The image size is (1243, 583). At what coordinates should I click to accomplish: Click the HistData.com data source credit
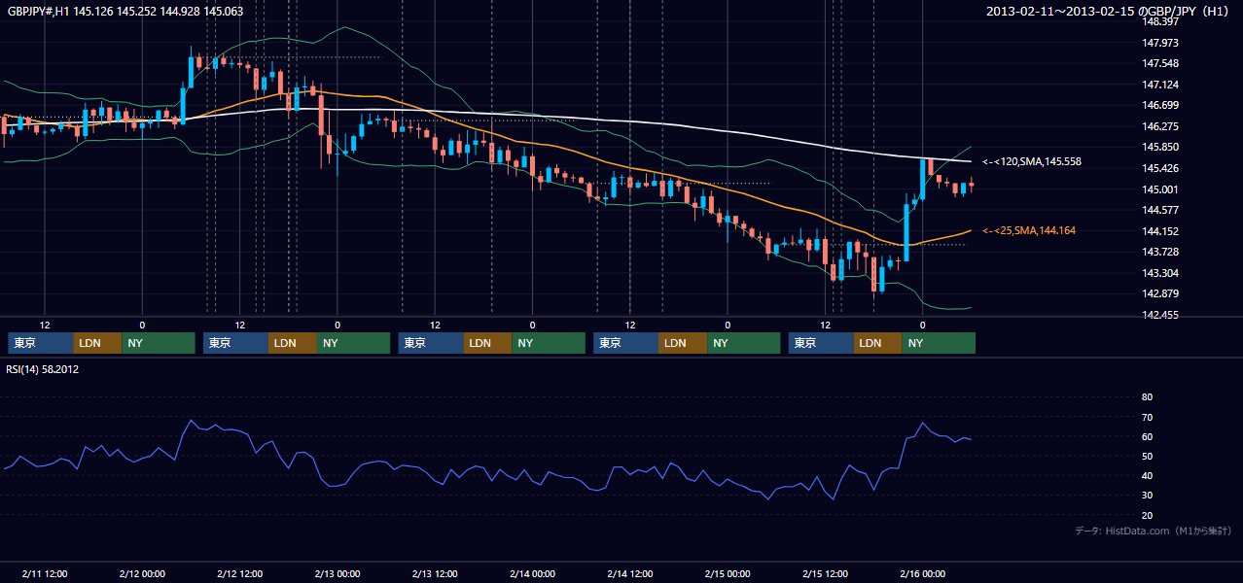click(x=1153, y=531)
